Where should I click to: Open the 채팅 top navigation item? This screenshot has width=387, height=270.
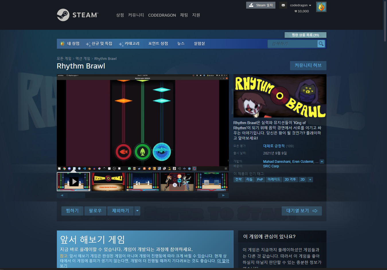[184, 15]
